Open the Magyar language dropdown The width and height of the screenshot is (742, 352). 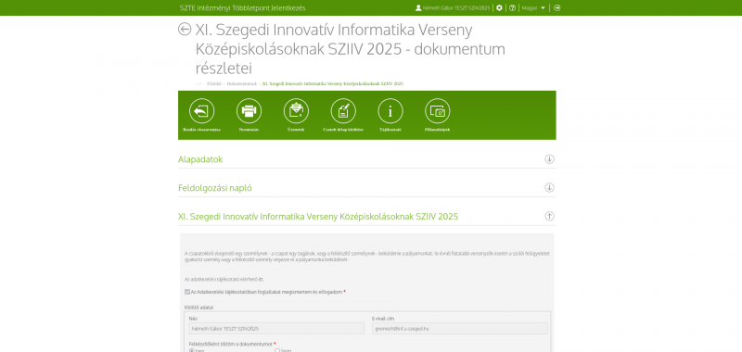click(533, 8)
